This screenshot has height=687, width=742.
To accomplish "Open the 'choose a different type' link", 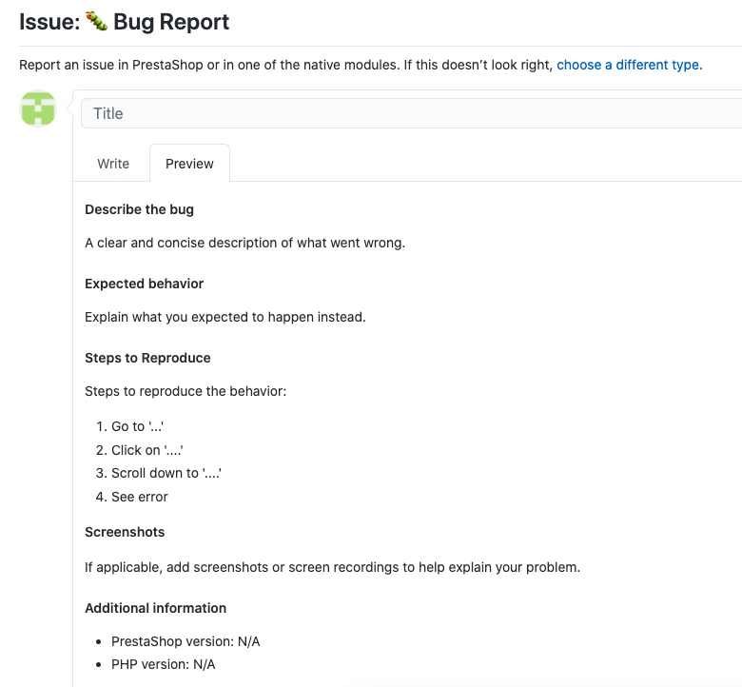I will click(630, 65).
